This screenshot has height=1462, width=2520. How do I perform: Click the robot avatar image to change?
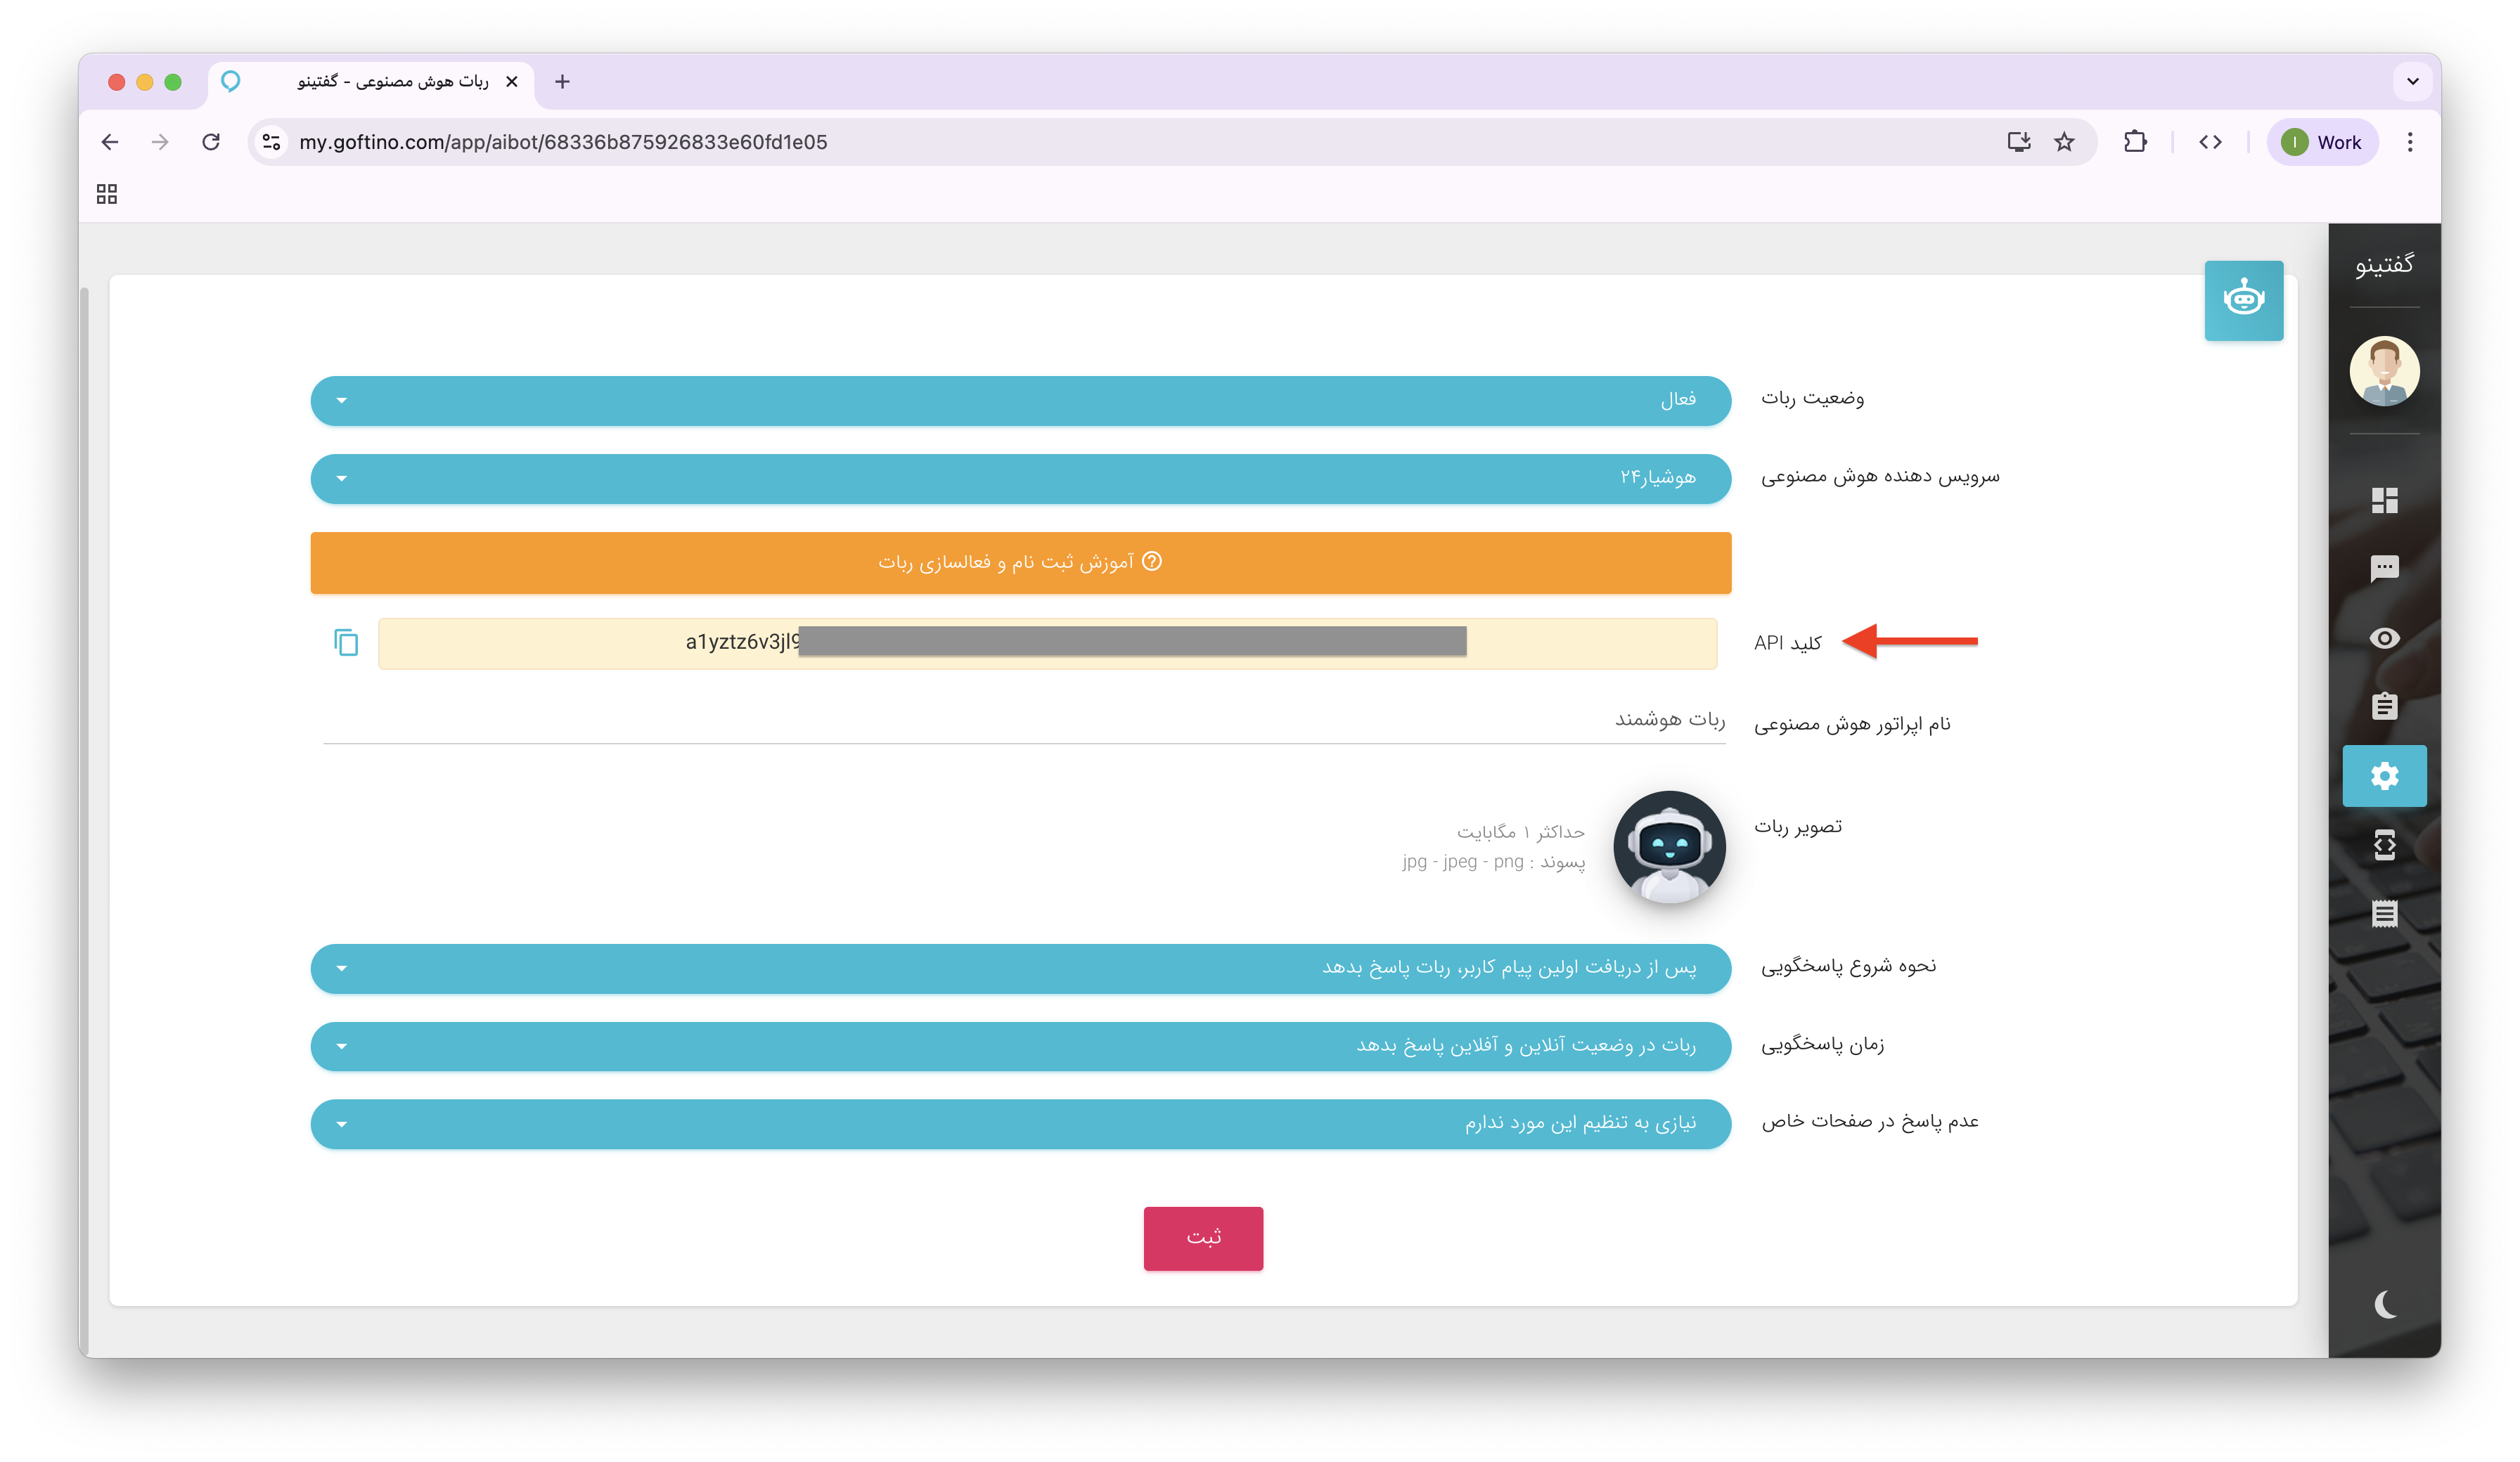[1669, 847]
